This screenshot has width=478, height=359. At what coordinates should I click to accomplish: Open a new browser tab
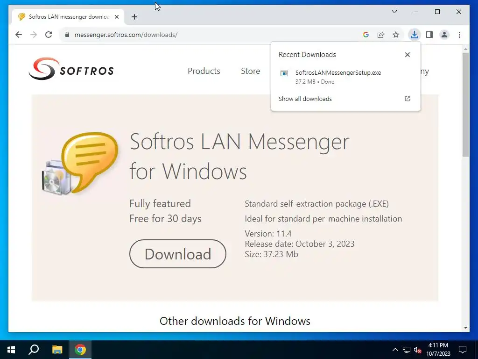tap(134, 17)
